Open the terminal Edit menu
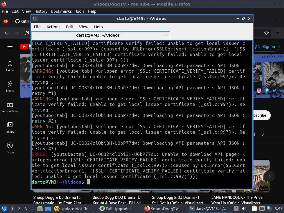Screen dimensions: 284x213 click(70, 27)
